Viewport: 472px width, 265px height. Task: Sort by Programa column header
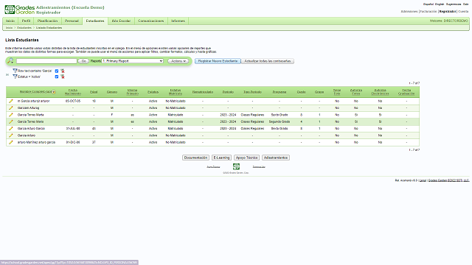tap(280, 92)
